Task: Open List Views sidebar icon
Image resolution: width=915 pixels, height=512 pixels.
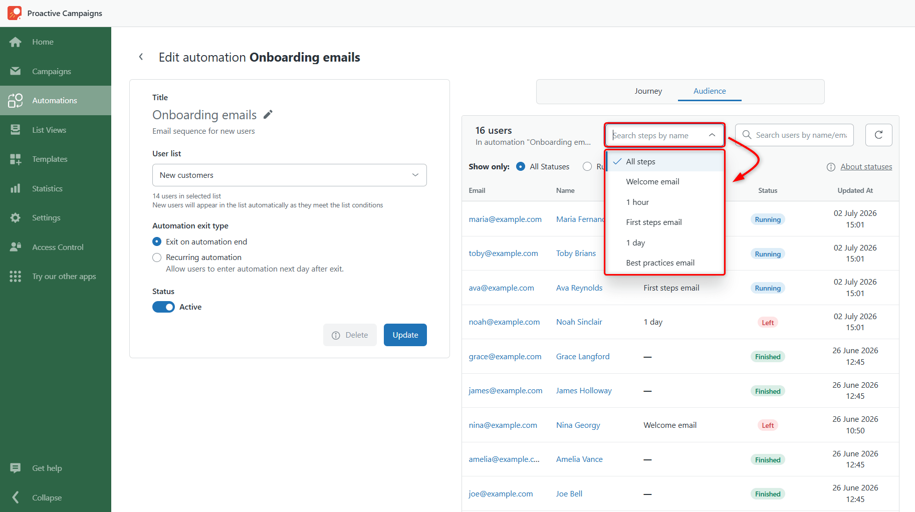Action: (16, 130)
